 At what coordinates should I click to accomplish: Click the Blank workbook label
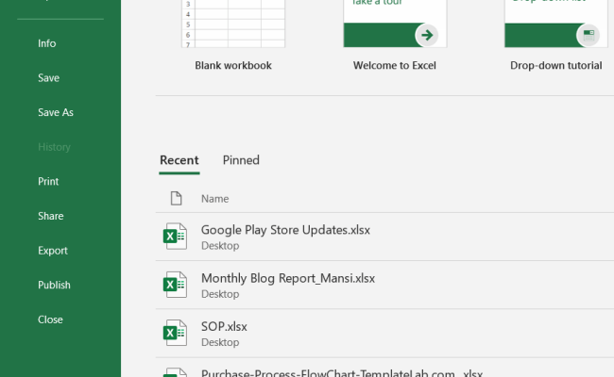(233, 65)
